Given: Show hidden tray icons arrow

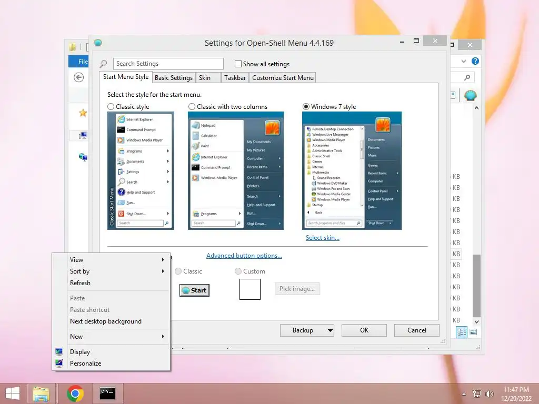Looking at the screenshot, I should pyautogui.click(x=464, y=394).
